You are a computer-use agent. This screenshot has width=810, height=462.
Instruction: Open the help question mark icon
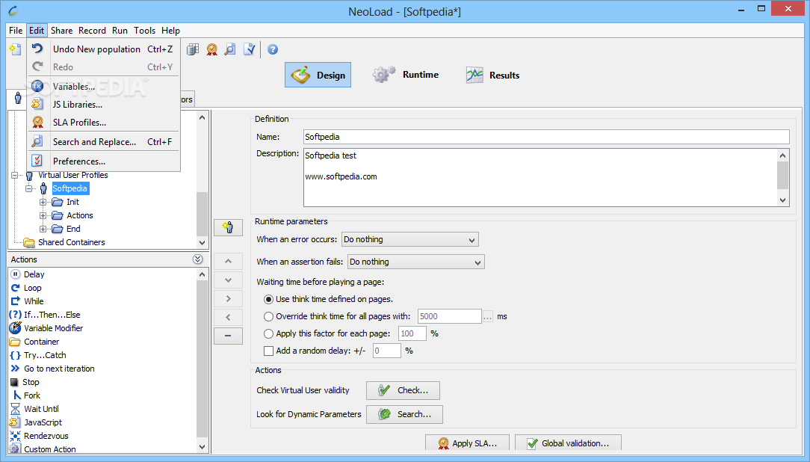273,49
